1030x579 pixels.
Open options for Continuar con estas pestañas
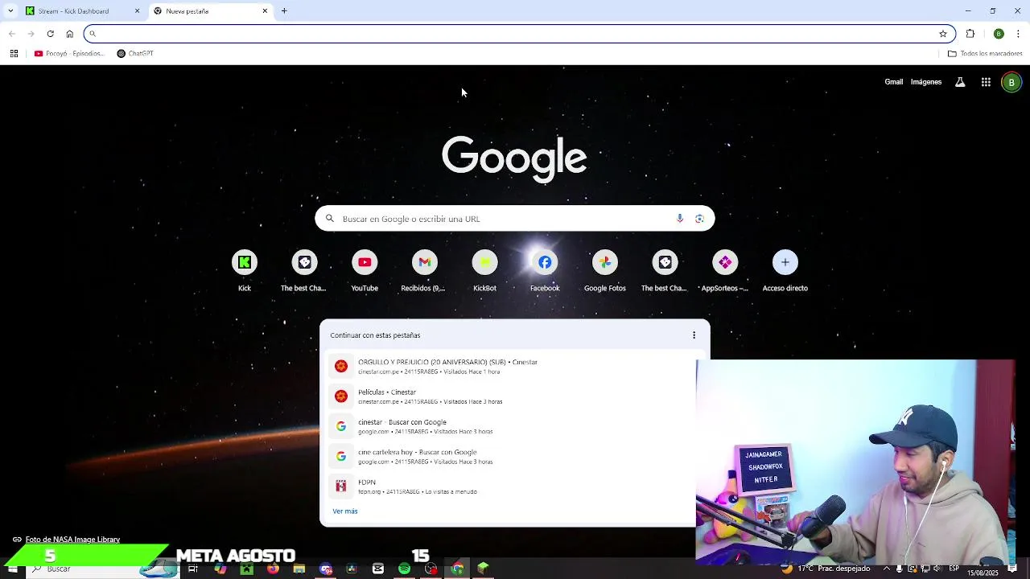coord(694,335)
